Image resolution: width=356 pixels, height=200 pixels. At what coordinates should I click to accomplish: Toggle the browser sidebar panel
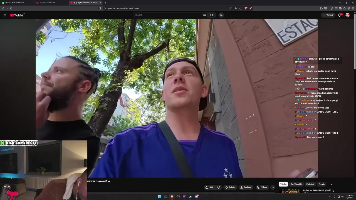tap(336, 8)
